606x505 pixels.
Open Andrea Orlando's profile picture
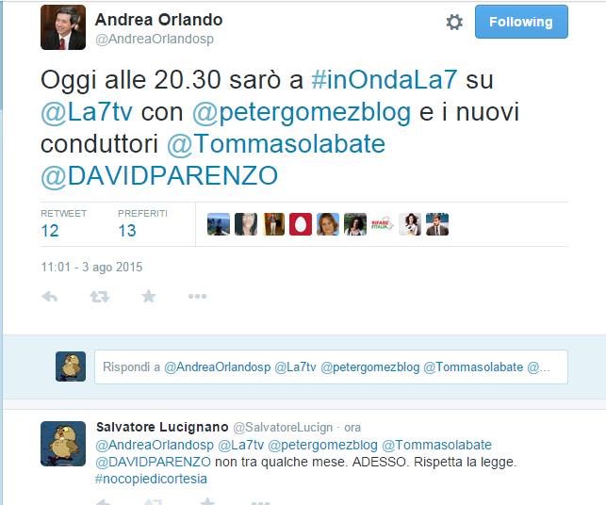(x=63, y=27)
